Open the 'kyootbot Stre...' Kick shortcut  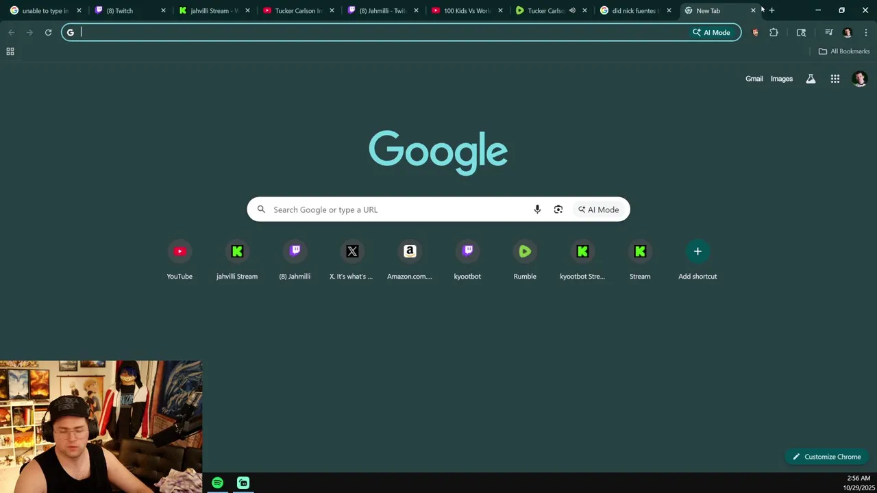click(582, 260)
